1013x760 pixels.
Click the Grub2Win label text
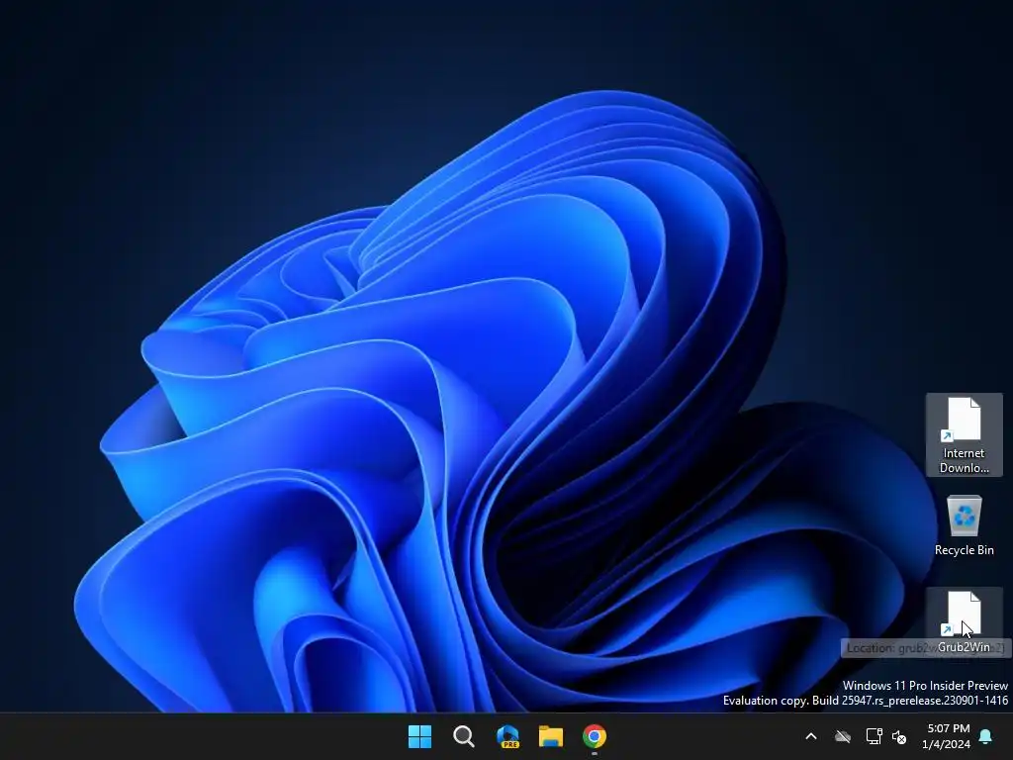(964, 647)
